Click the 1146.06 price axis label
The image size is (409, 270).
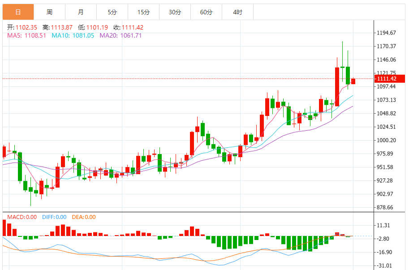tap(386, 60)
